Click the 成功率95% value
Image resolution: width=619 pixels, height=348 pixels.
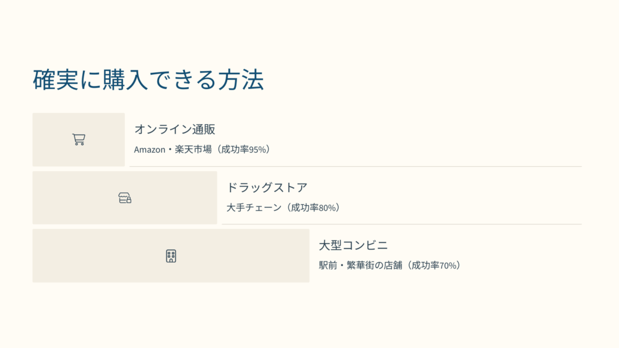click(243, 150)
